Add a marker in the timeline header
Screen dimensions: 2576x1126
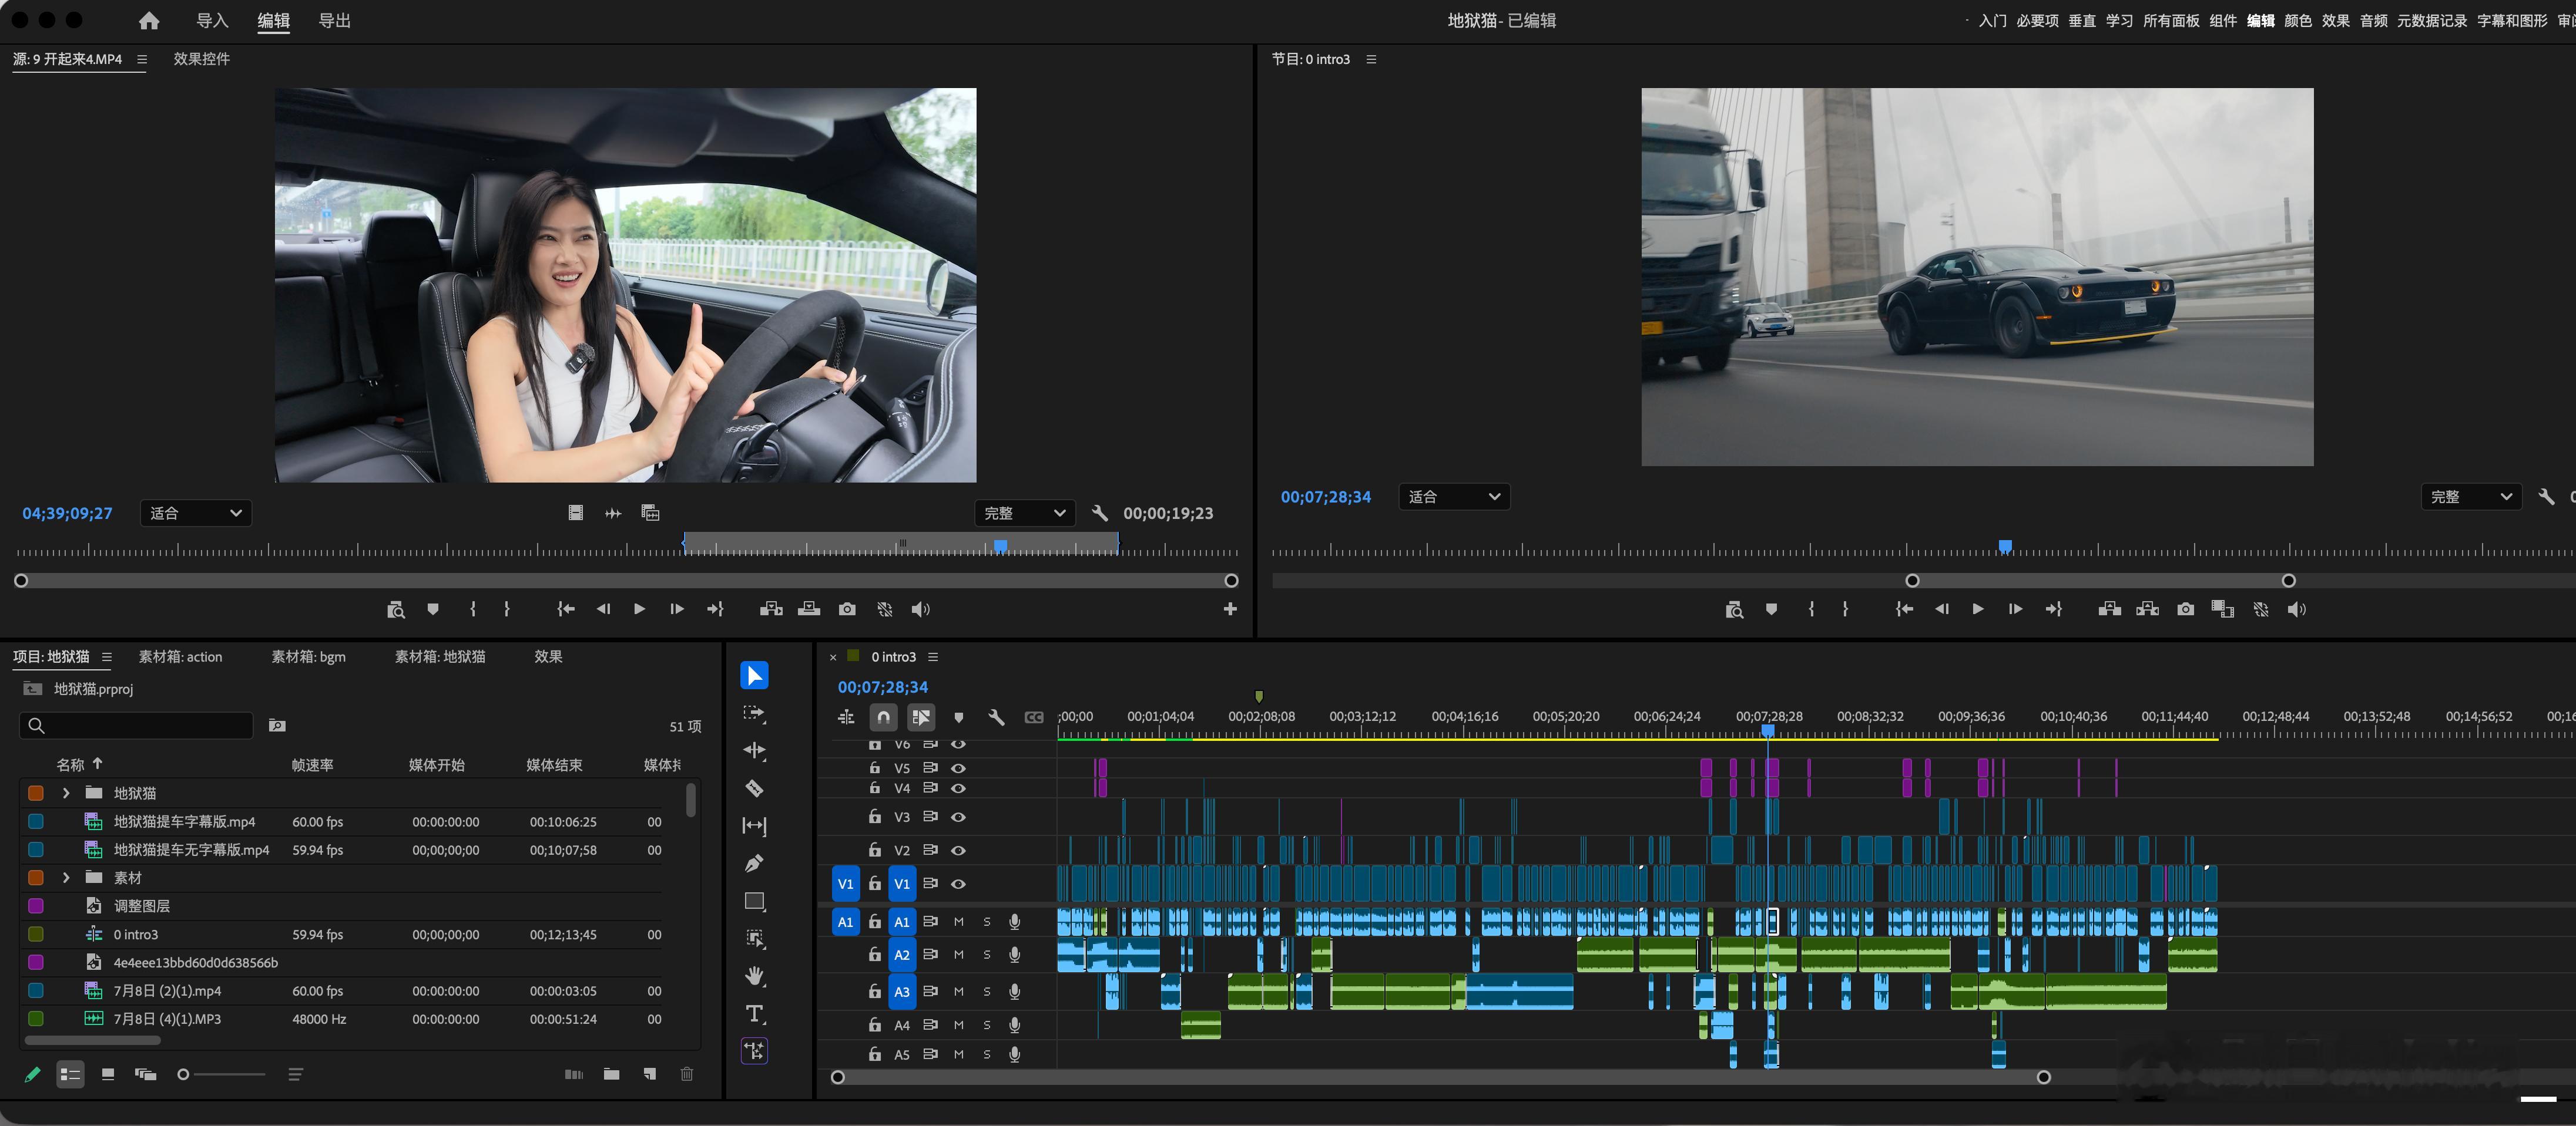[x=959, y=717]
